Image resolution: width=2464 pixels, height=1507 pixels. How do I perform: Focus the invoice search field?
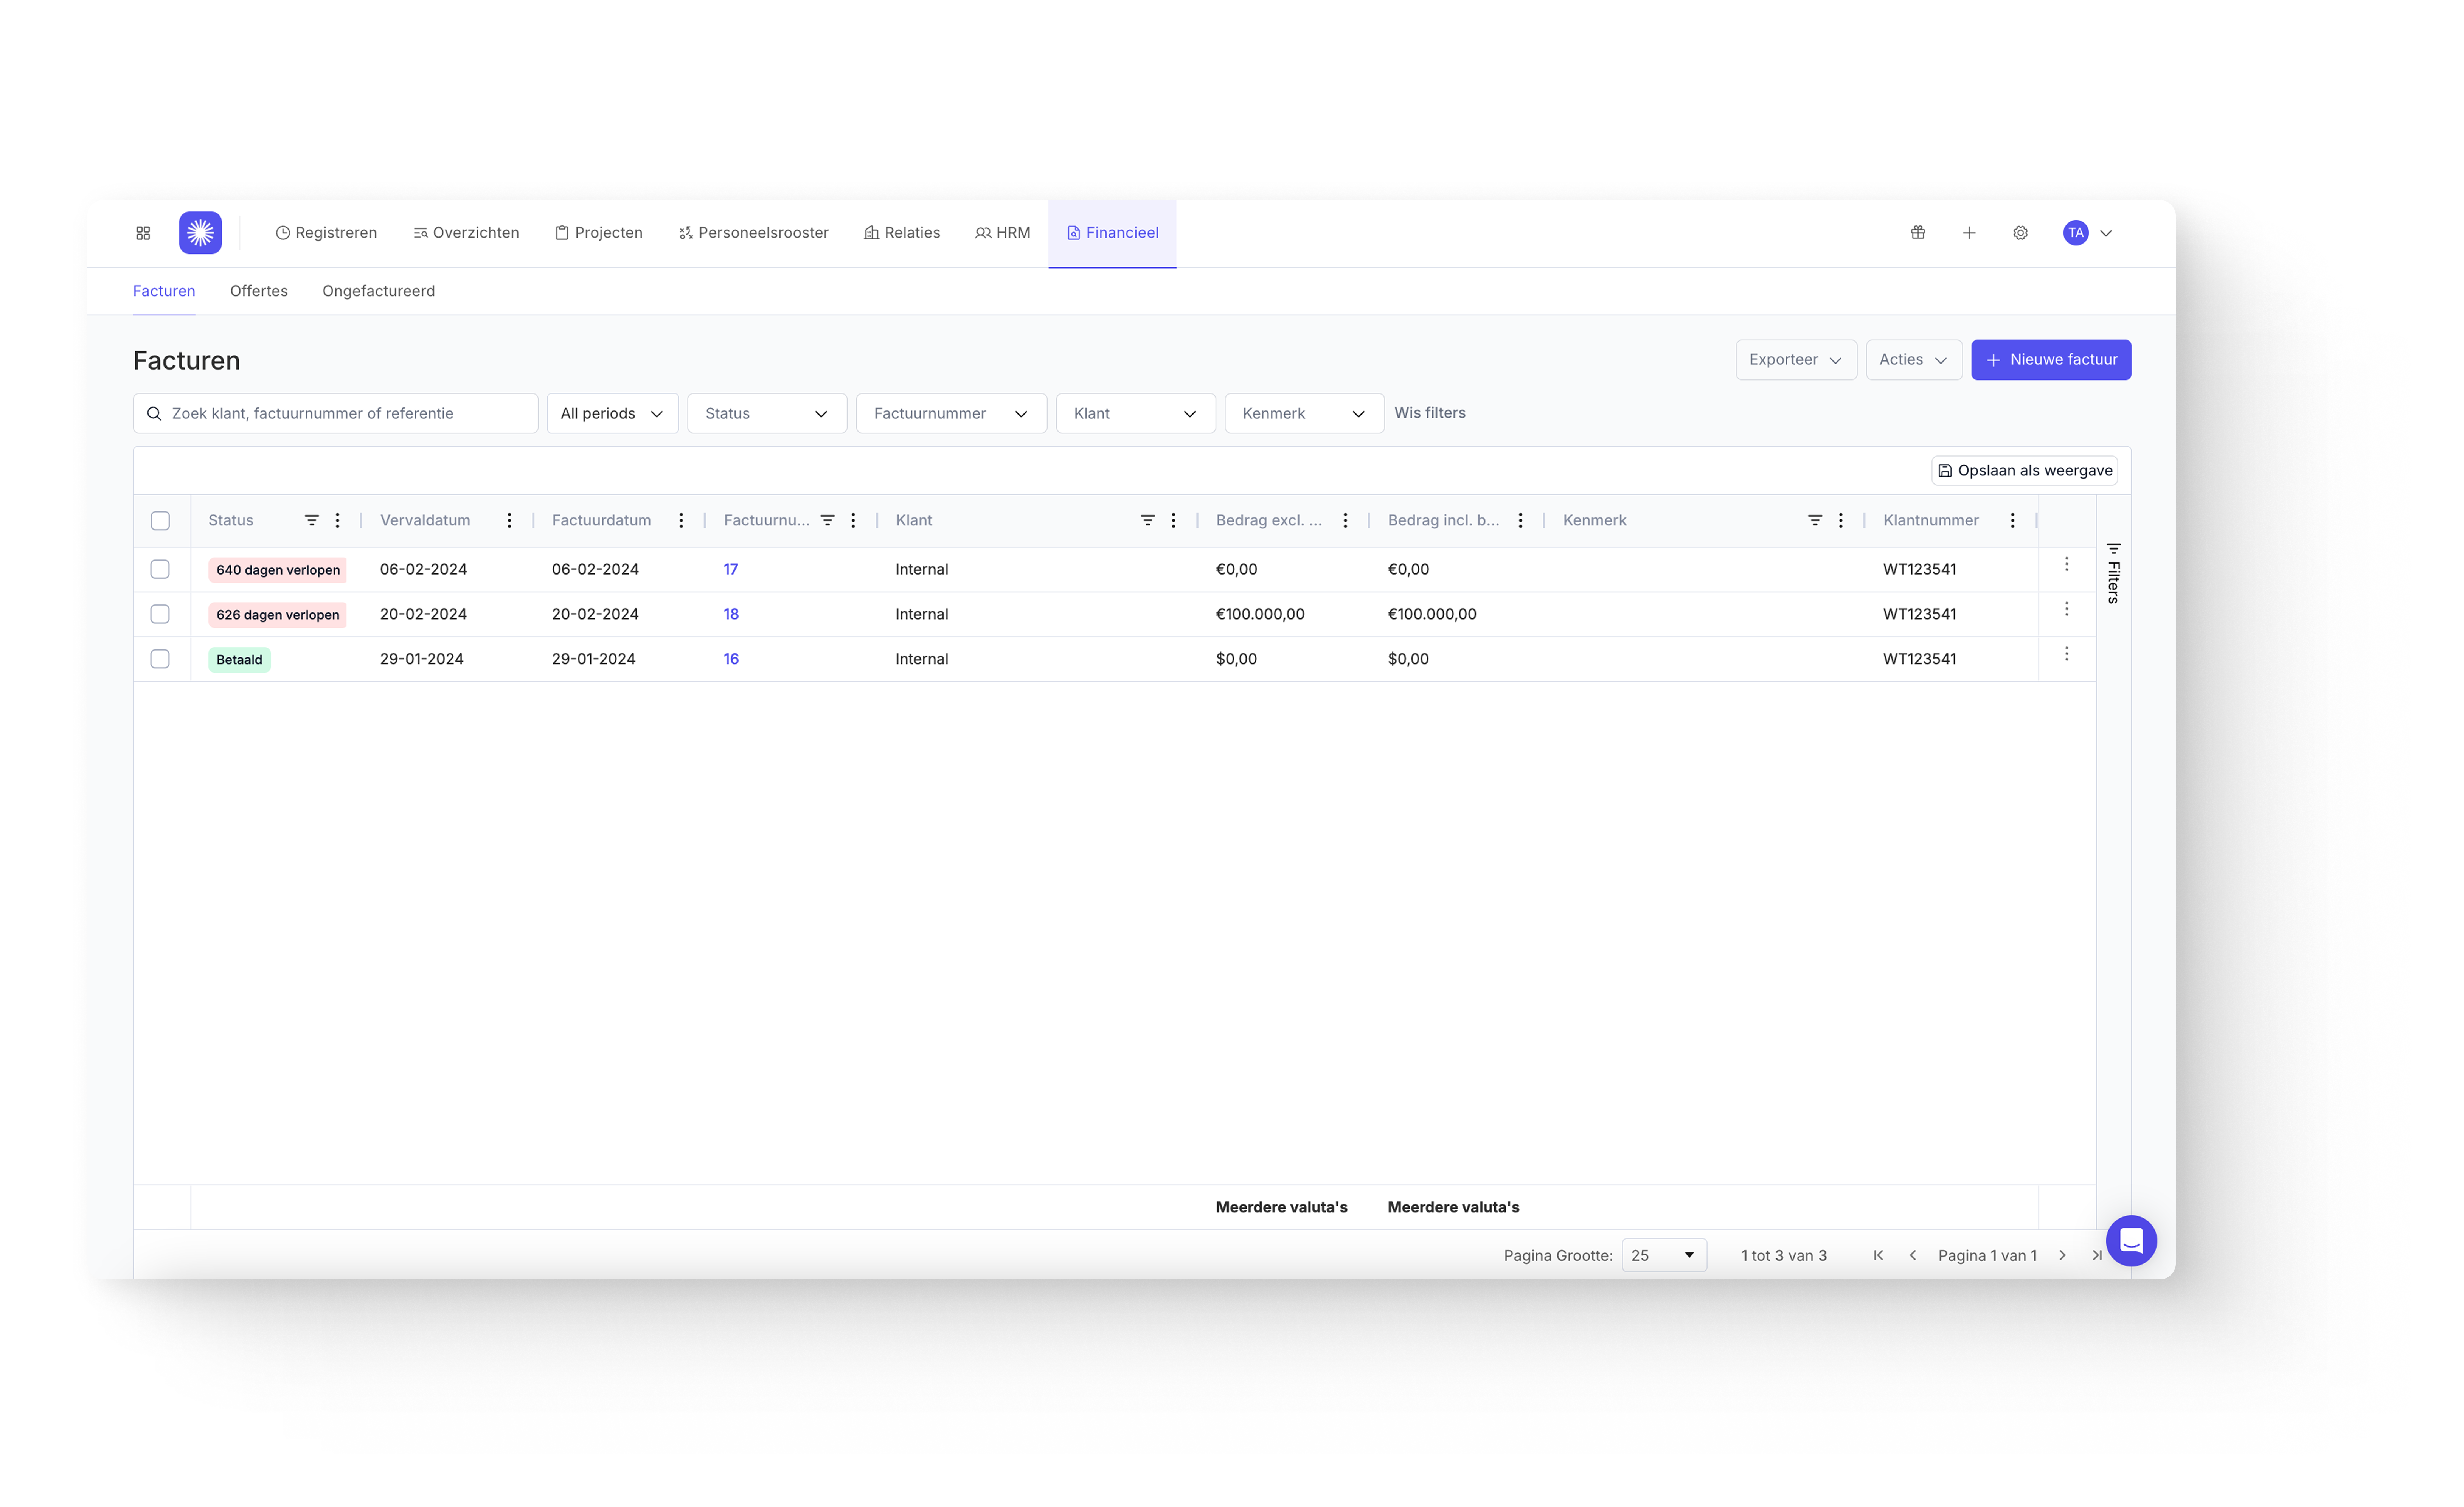(x=335, y=413)
